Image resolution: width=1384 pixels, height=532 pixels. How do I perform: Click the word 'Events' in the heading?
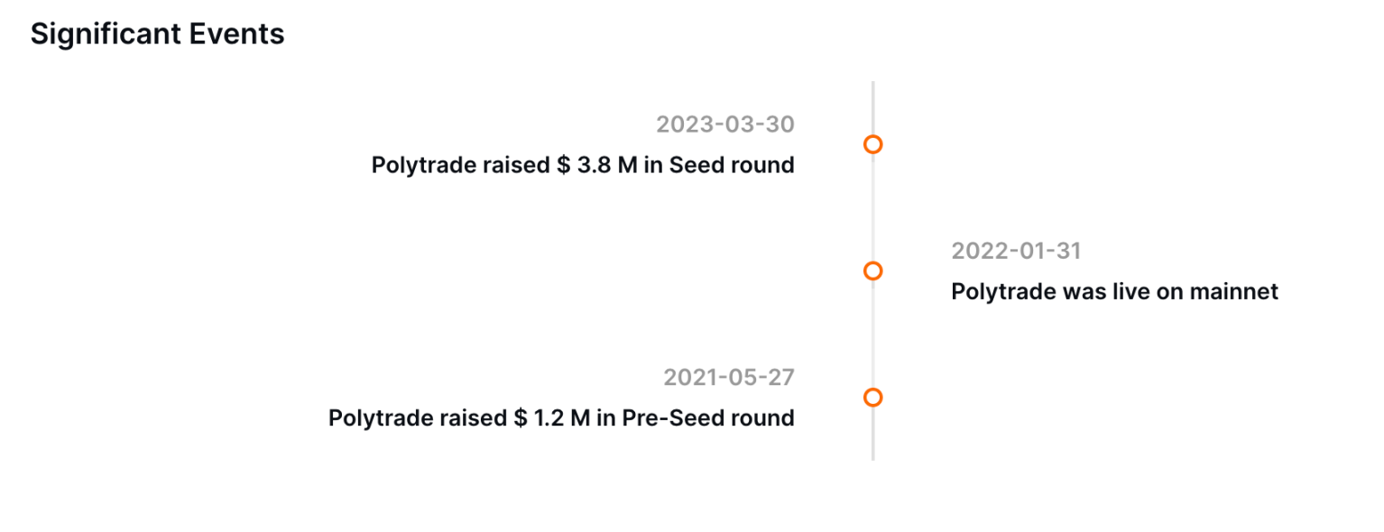point(234,34)
